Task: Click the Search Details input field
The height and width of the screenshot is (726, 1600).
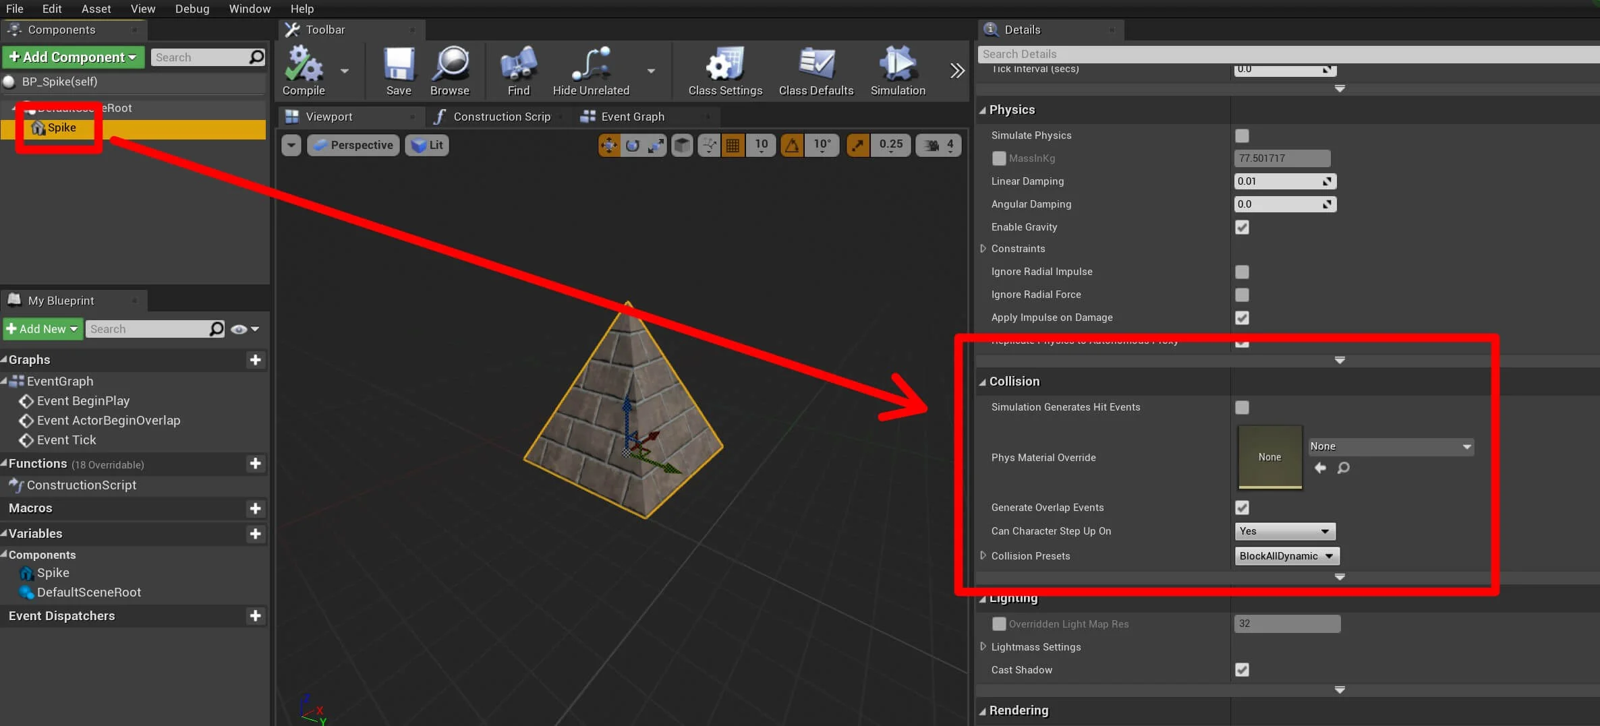Action: coord(1282,54)
